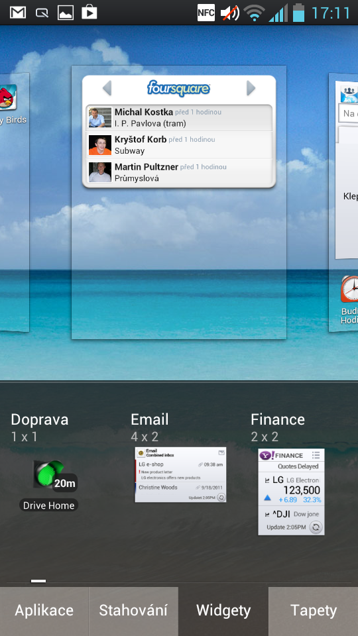Tap the list icon in Finance preview header
The image size is (358, 636).
pos(316,455)
